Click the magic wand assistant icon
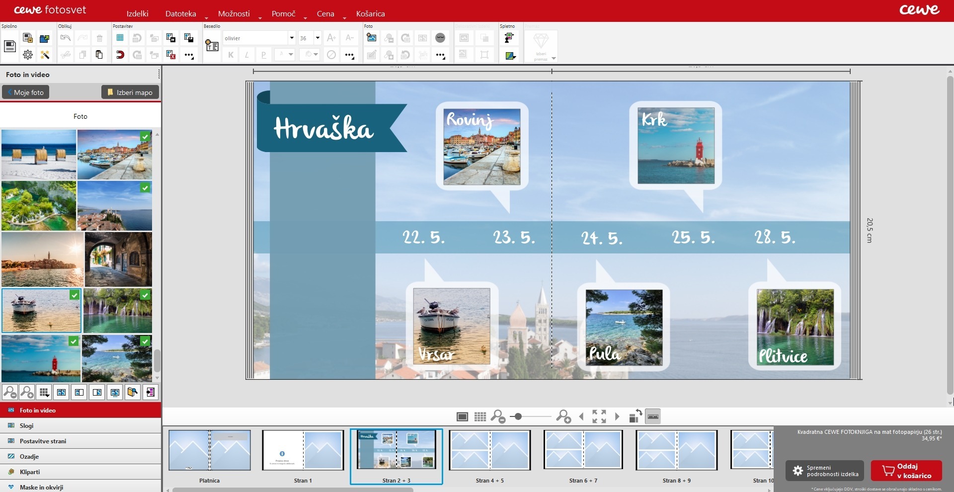The width and height of the screenshot is (954, 492). (45, 55)
